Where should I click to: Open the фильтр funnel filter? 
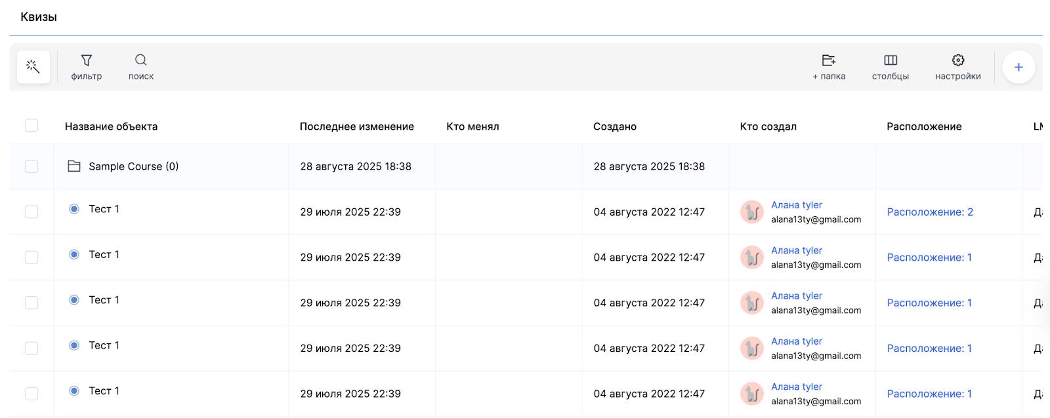tap(87, 67)
